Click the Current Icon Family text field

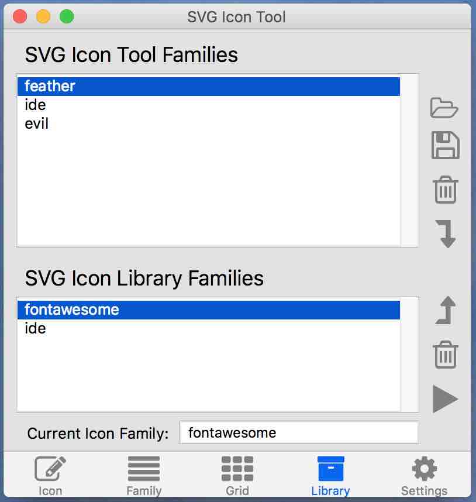click(299, 433)
